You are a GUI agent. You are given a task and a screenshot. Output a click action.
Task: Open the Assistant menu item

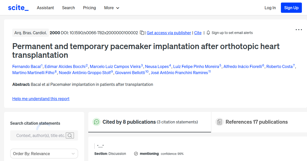click(45, 8)
